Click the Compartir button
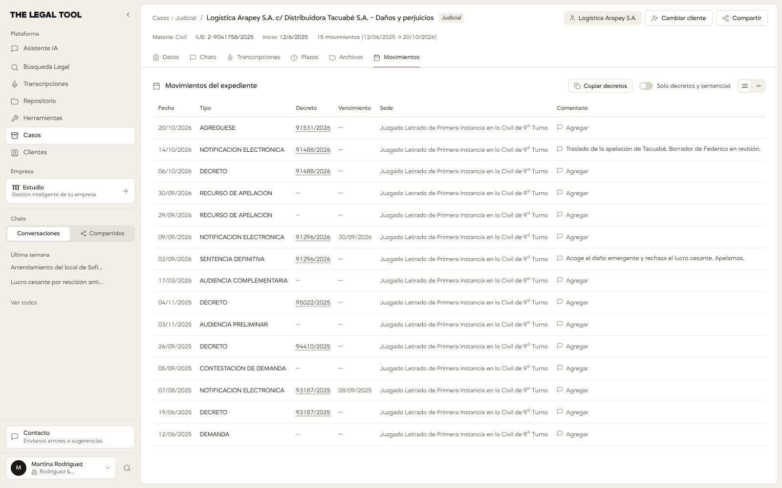This screenshot has height=488, width=782. [741, 18]
